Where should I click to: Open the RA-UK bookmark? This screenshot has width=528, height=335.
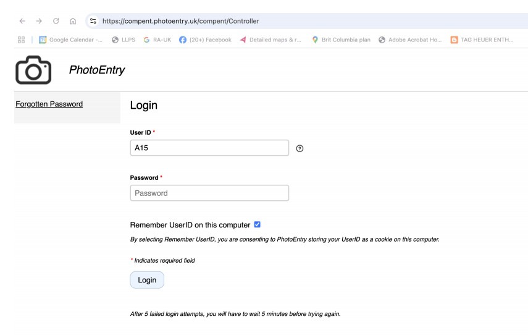tap(157, 40)
